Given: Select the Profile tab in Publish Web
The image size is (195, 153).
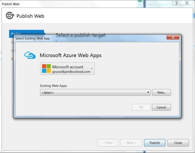Looking at the screenshot, I should point(27,33).
